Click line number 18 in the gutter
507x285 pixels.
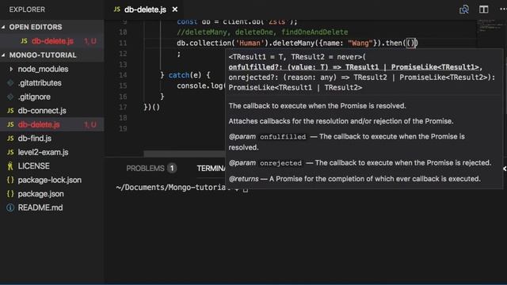(x=123, y=118)
